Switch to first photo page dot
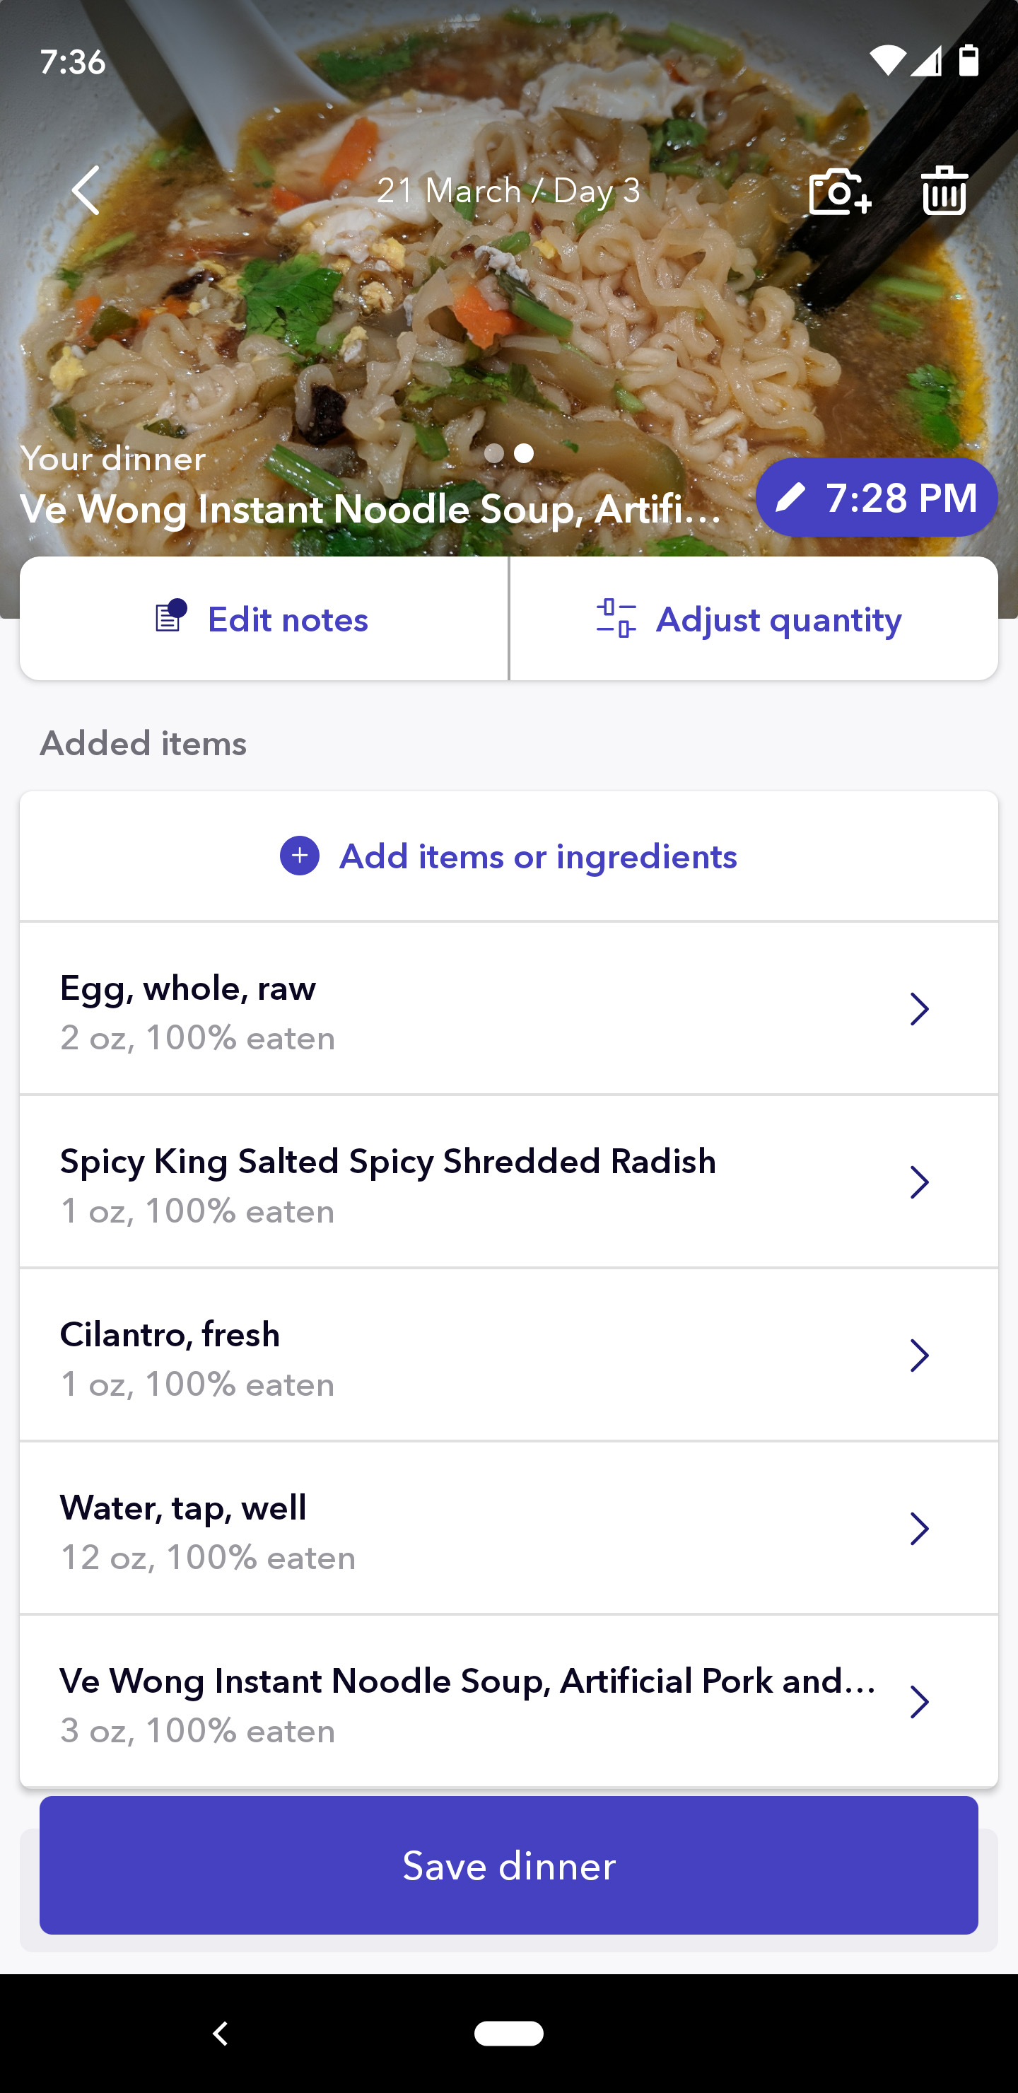The width and height of the screenshot is (1018, 2093). click(x=493, y=453)
